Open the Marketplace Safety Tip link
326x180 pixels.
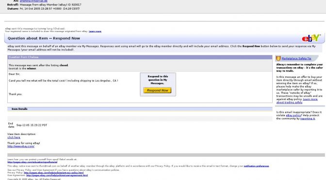296,59
